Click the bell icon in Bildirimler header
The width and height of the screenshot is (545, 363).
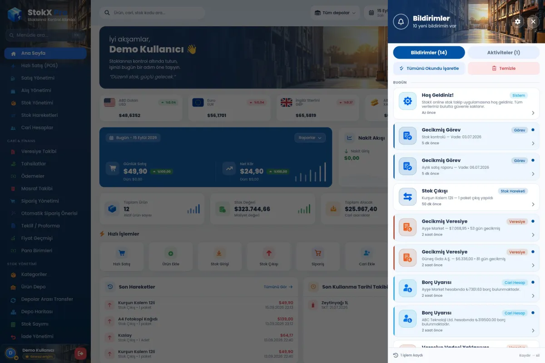point(401,21)
